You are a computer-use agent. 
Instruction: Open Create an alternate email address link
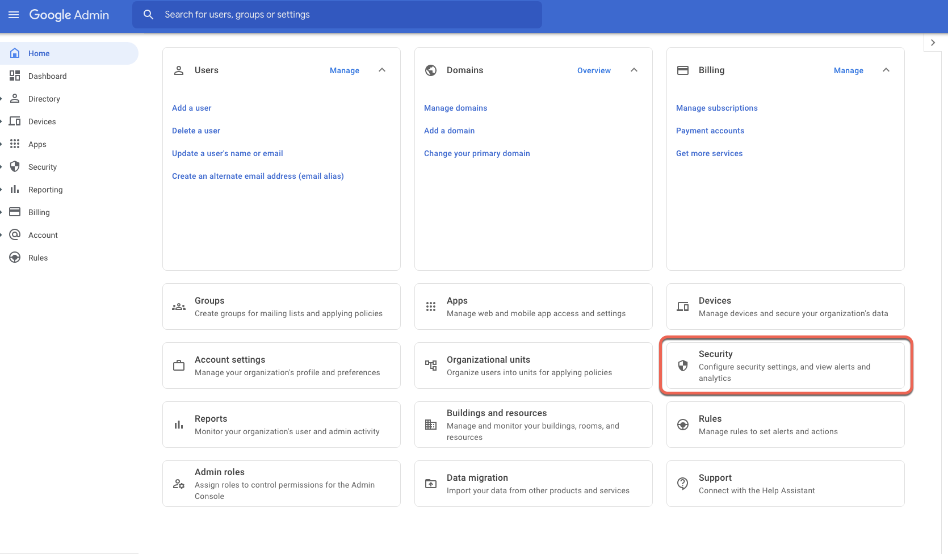pos(258,176)
